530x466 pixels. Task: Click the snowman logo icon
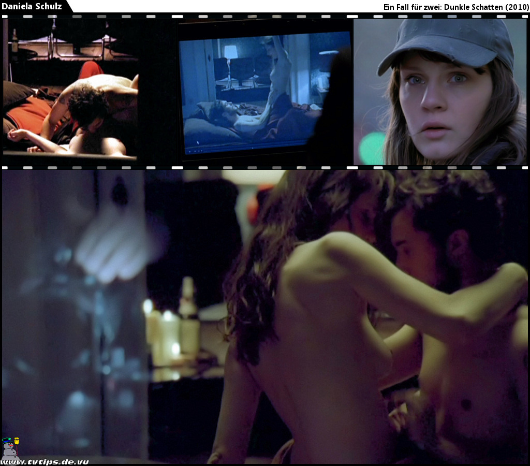pyautogui.click(x=8, y=448)
